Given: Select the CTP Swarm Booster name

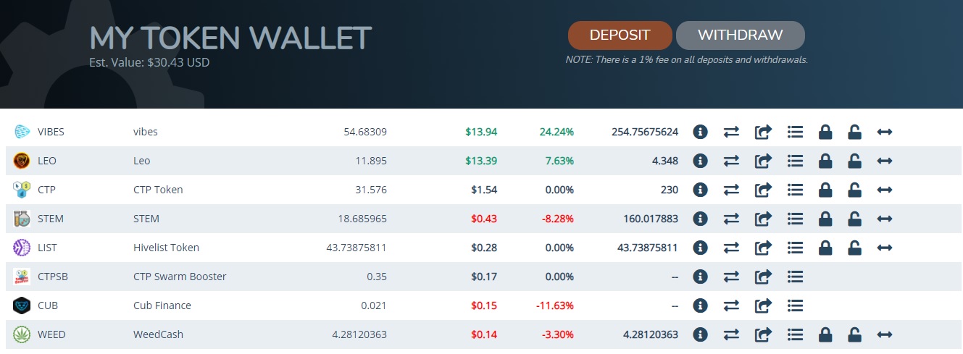Looking at the screenshot, I should [x=180, y=277].
